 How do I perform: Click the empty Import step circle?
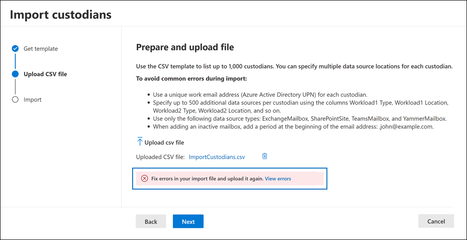click(x=15, y=99)
